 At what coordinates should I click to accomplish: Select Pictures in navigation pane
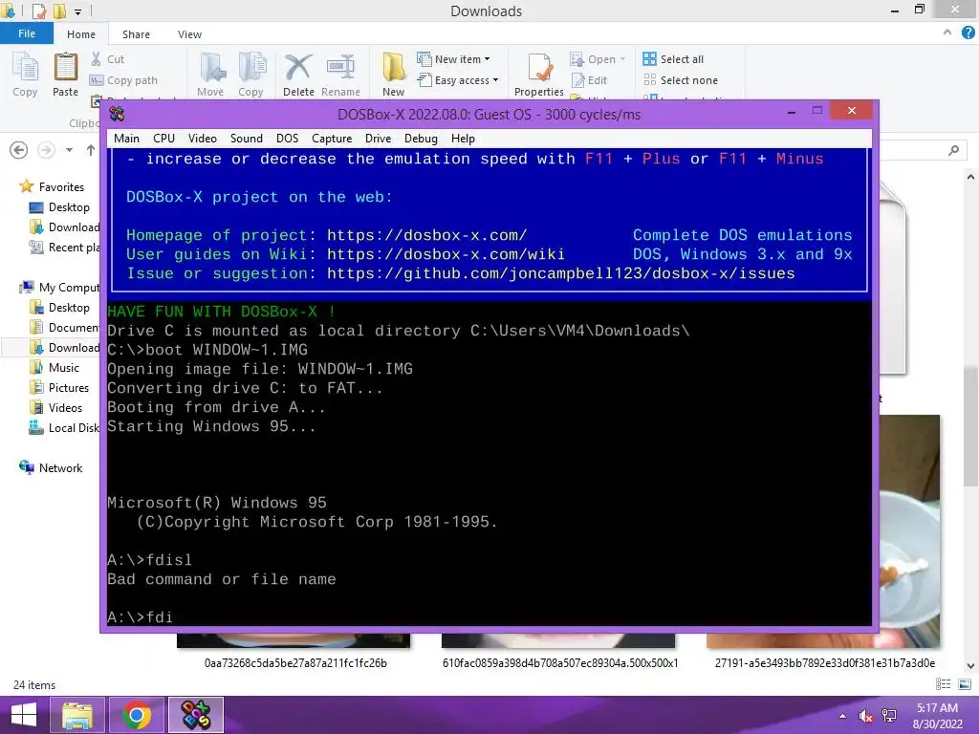[59, 388]
